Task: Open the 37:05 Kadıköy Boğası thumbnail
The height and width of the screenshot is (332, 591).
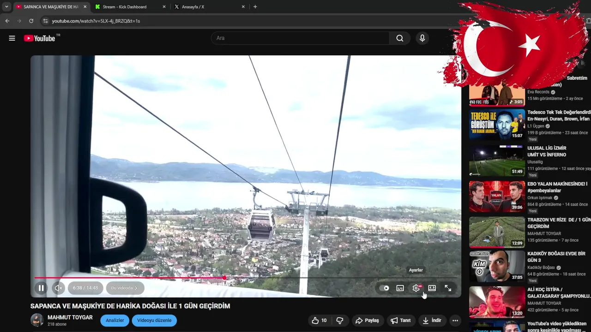Action: point(497,266)
